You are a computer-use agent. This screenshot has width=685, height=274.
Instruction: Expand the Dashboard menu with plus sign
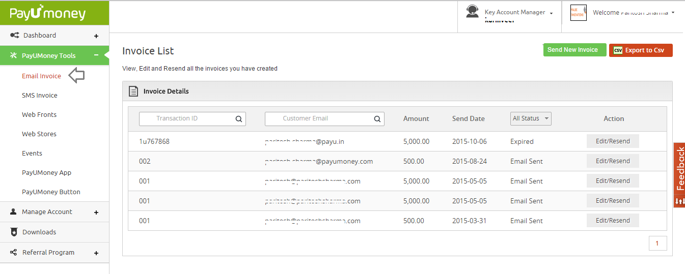96,36
